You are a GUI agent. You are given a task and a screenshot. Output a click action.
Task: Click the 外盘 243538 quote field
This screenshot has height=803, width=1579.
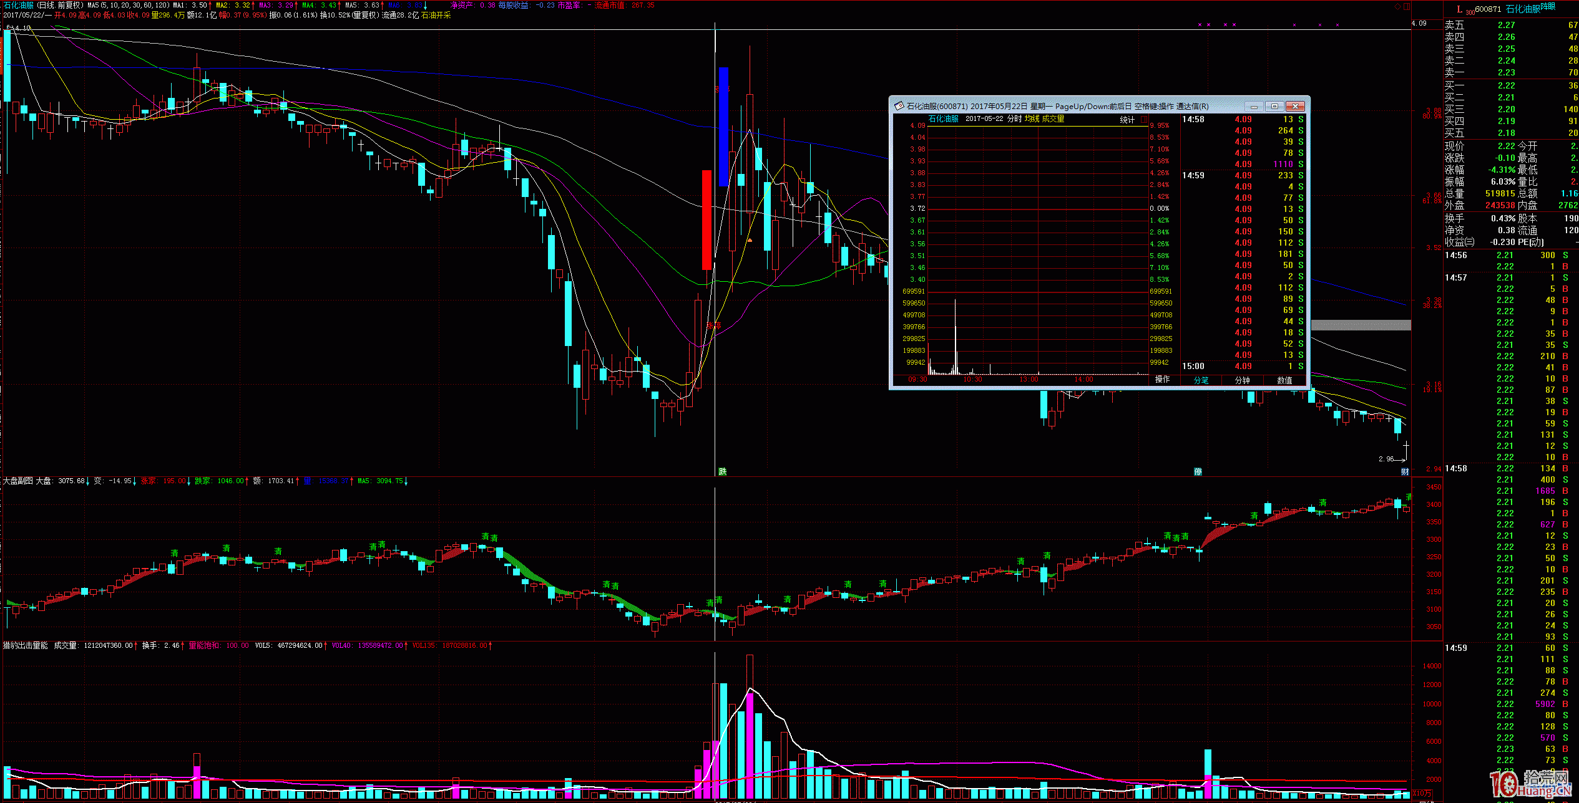pos(1480,205)
